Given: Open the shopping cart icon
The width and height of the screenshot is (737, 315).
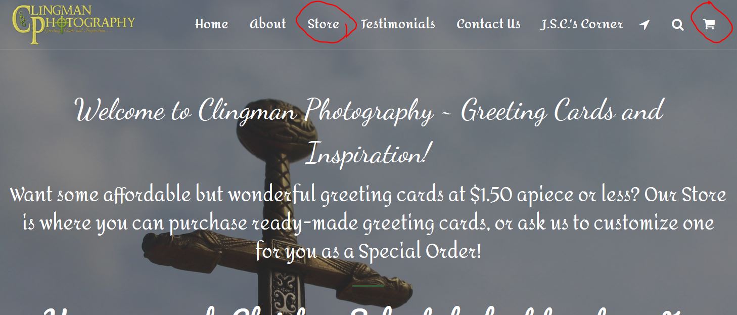Looking at the screenshot, I should pos(709,24).
